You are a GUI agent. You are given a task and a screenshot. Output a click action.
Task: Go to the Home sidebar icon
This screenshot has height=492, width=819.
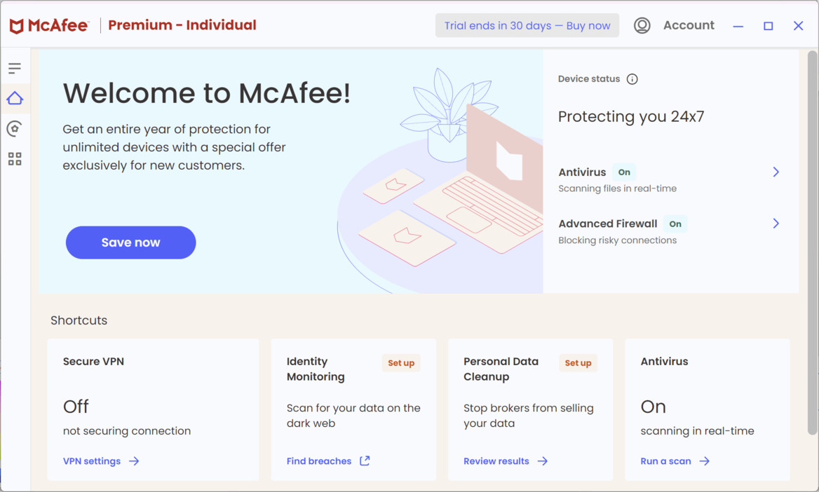15,98
